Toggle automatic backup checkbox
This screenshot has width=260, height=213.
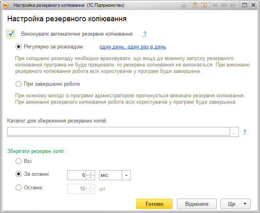click(x=11, y=34)
